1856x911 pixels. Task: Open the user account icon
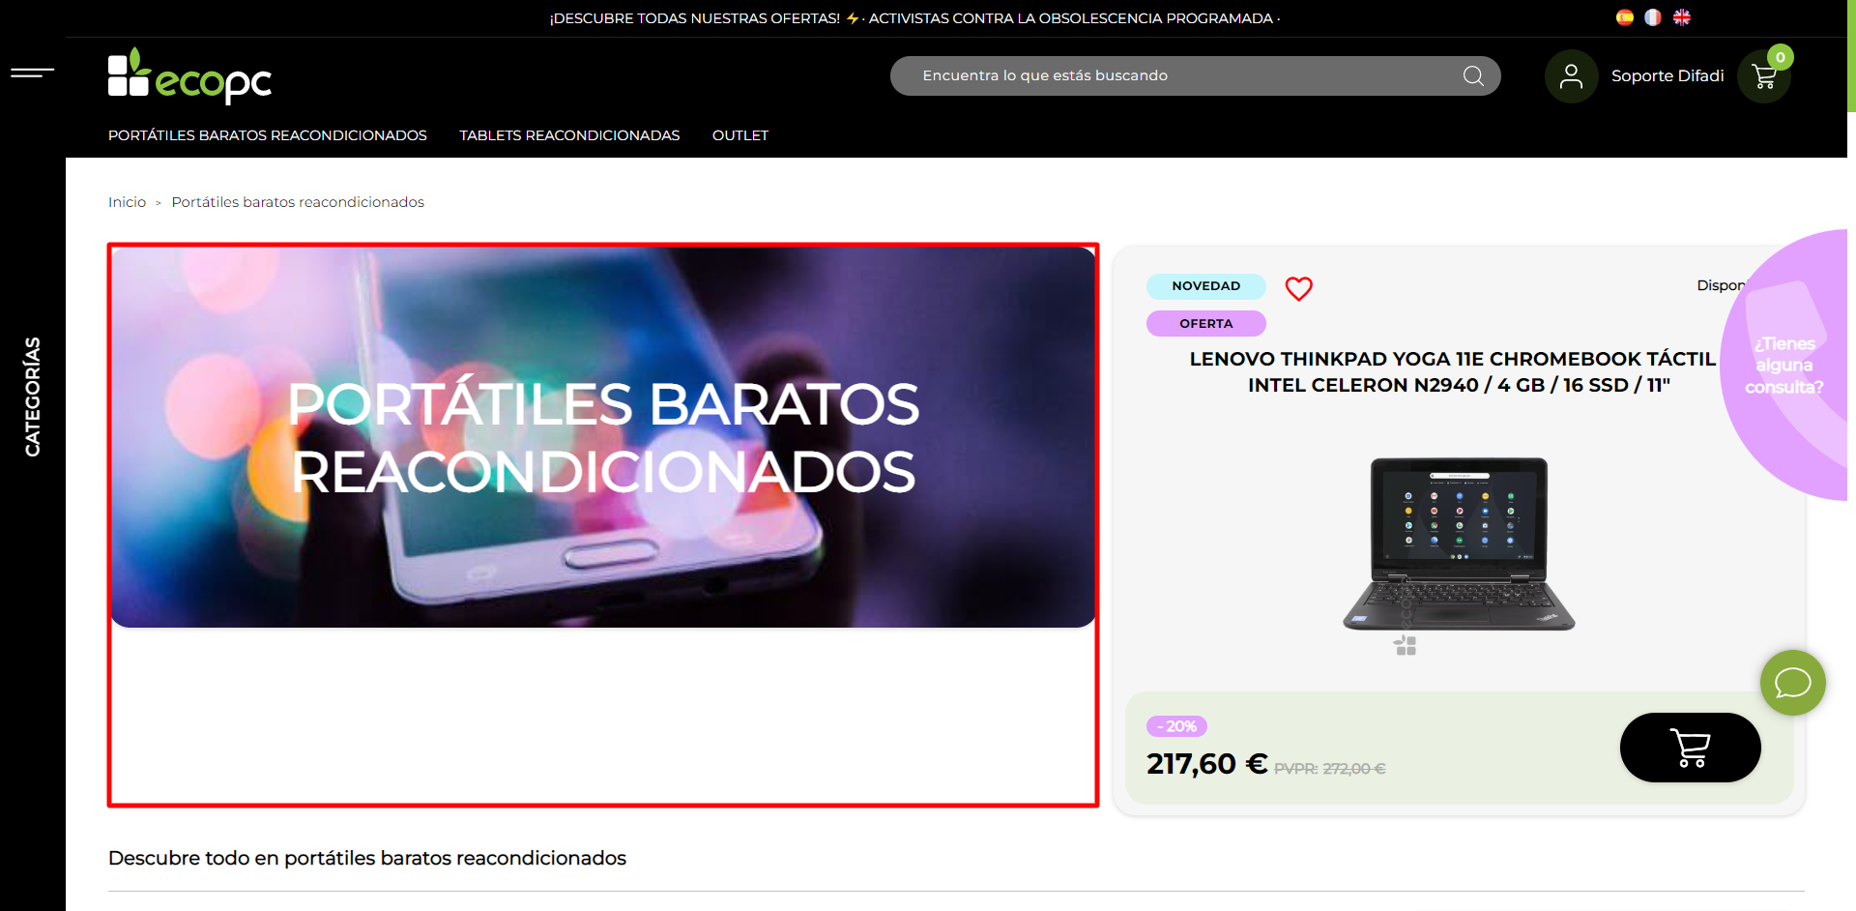coord(1571,76)
